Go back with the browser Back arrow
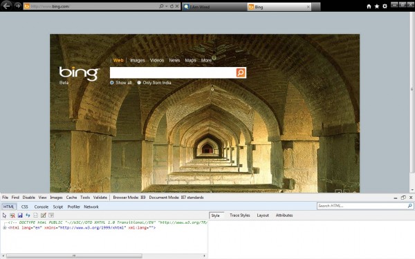This screenshot has width=415, height=259. (6, 6)
